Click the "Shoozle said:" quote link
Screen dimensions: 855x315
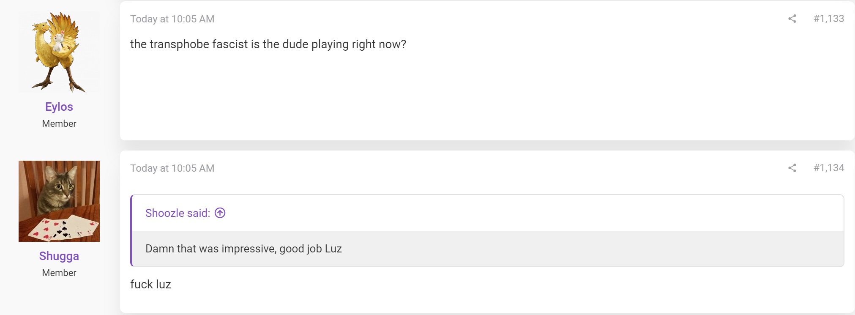tap(178, 213)
